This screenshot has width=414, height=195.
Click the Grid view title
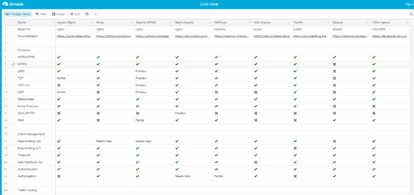coord(209,4)
